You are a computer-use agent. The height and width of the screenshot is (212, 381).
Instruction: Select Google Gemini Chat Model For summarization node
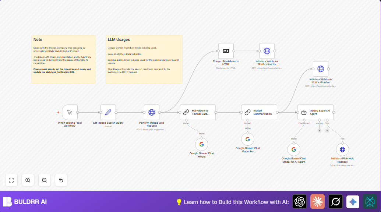point(248,139)
